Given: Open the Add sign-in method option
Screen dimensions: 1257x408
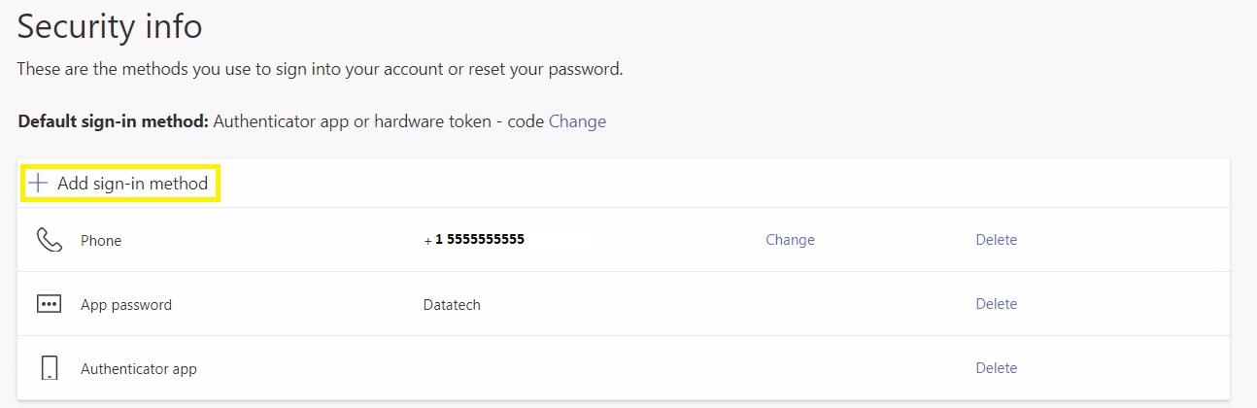Looking at the screenshot, I should pos(132,183).
